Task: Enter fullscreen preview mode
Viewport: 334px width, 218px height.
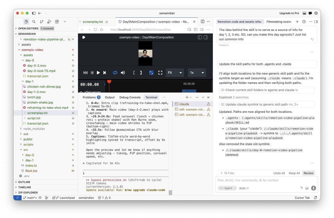Action: pyautogui.click(x=160, y=73)
